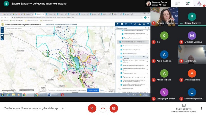
Task: Switch to the СХЕМА Drive browser tab
Action: (x=116, y=14)
